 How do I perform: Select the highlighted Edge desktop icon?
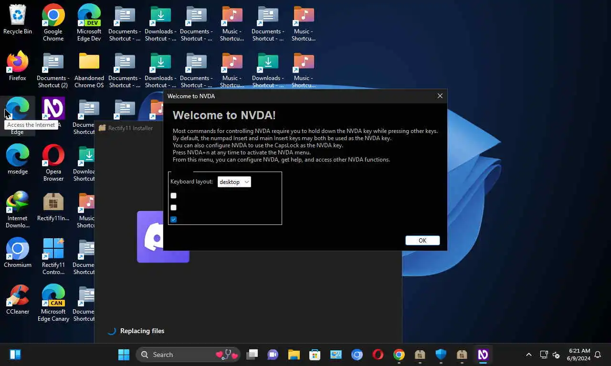(18, 116)
